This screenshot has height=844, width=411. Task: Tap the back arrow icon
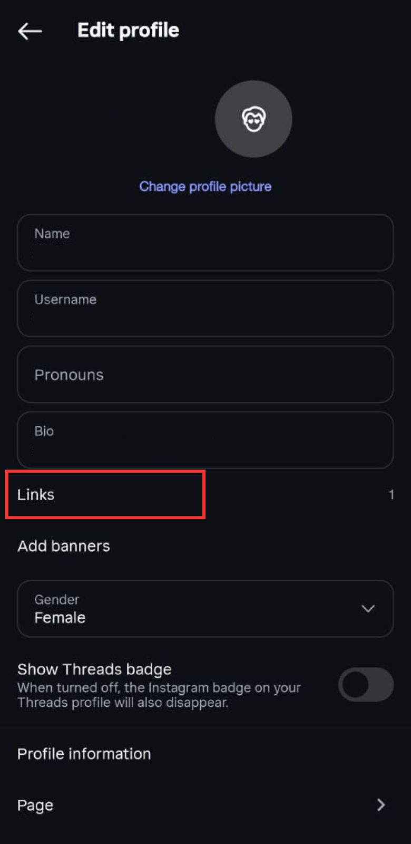[x=30, y=31]
